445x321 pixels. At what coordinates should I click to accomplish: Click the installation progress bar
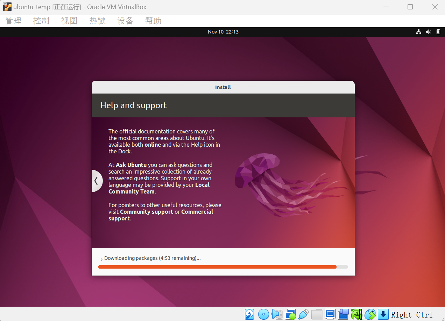coord(223,267)
